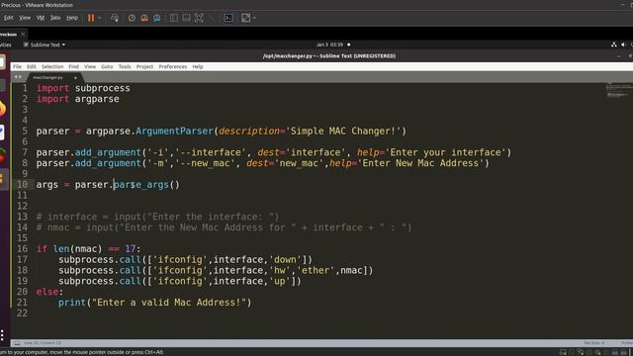Open the console view icon in VMware toolbar
Image resolution: width=633 pixels, height=356 pixels.
pyautogui.click(x=228, y=18)
